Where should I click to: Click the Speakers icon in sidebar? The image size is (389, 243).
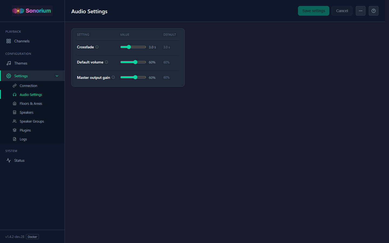point(15,112)
